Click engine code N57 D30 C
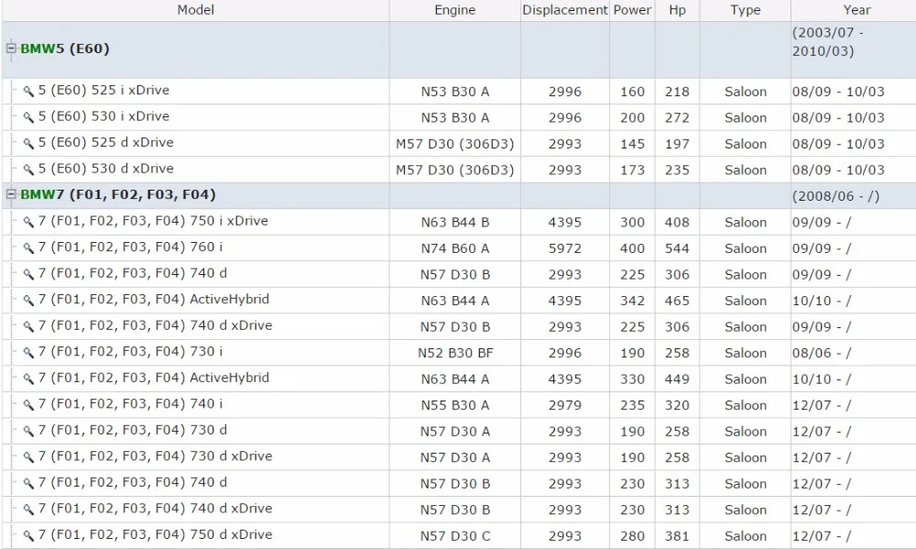Screen dimensions: 916x549 pos(455,536)
